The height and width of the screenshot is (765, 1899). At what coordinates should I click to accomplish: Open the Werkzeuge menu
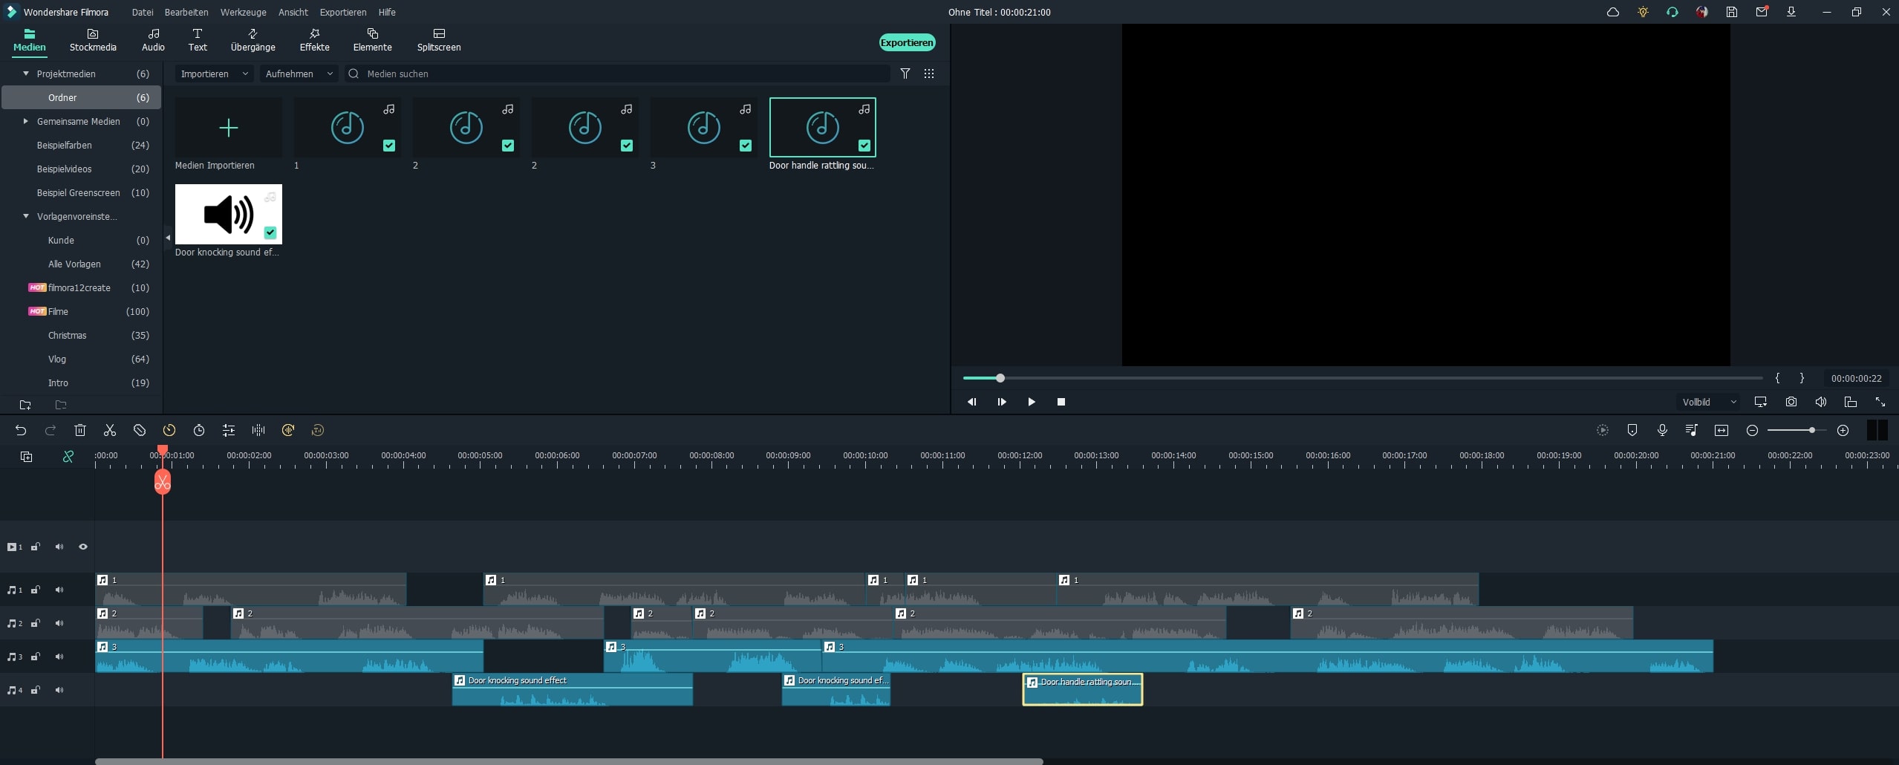tap(243, 12)
